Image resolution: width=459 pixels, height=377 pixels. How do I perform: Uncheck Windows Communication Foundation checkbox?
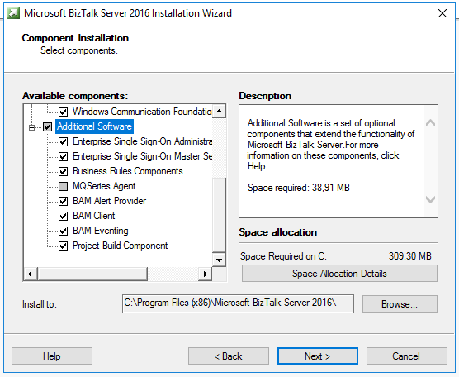(64, 112)
